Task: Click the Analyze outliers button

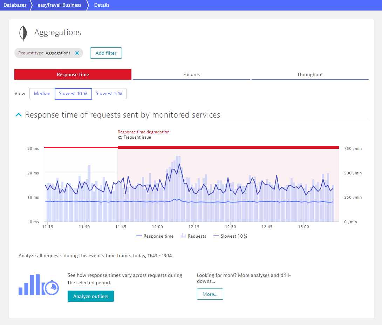Action: (90, 296)
